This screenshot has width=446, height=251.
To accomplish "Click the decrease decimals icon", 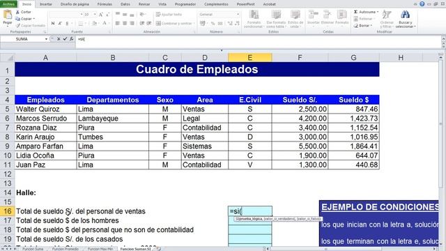I will point(237,23).
